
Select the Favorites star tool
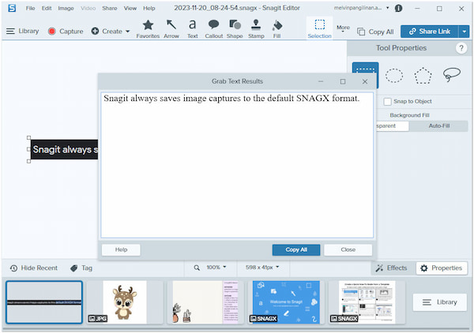coord(148,28)
